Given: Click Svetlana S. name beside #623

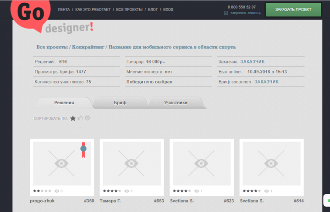Looking at the screenshot, I should click(182, 201).
